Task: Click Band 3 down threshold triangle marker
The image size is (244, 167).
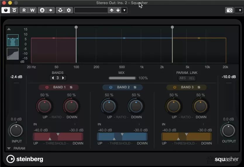Action: (x=186, y=134)
